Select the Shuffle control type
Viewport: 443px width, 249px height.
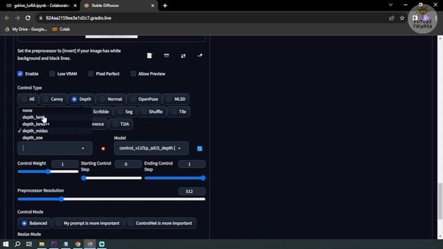tap(152, 112)
